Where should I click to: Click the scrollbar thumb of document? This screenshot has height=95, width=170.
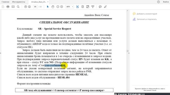click(127, 51)
